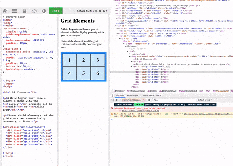The image size is (233, 166).
Task: Click the div#iframewrapper breadcrumb
Action: [x=168, y=91]
